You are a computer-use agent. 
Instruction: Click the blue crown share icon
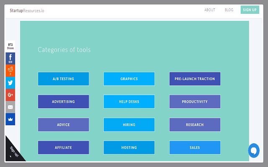[x=10, y=119]
